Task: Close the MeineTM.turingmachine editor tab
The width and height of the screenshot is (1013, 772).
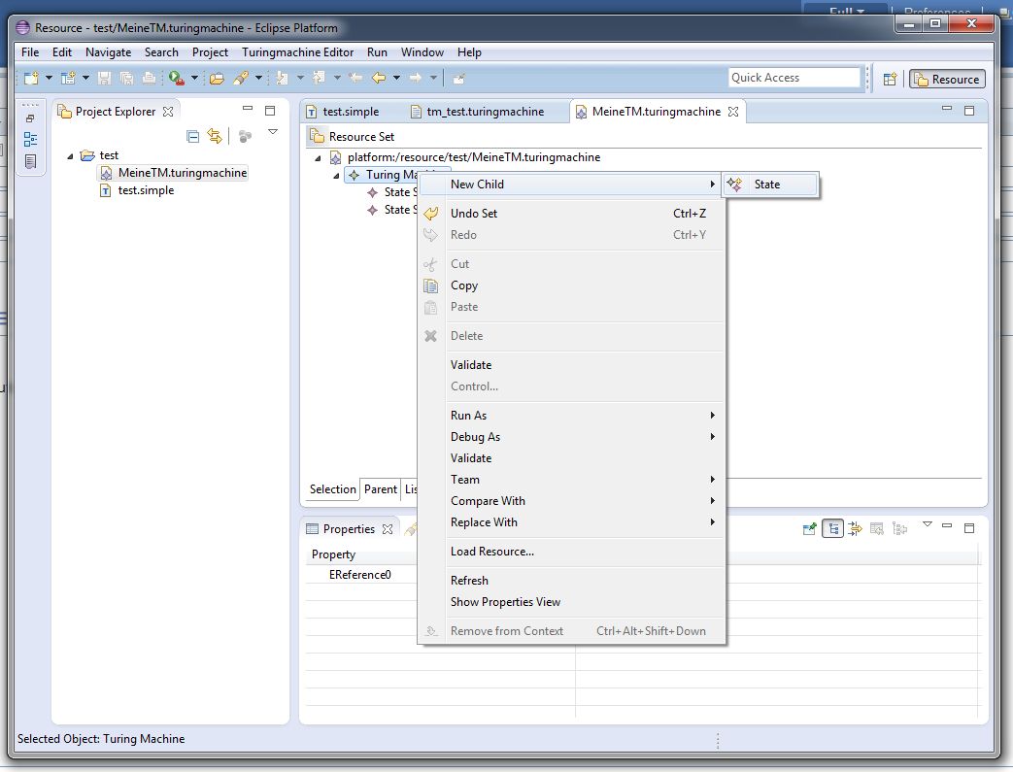Action: [x=733, y=111]
